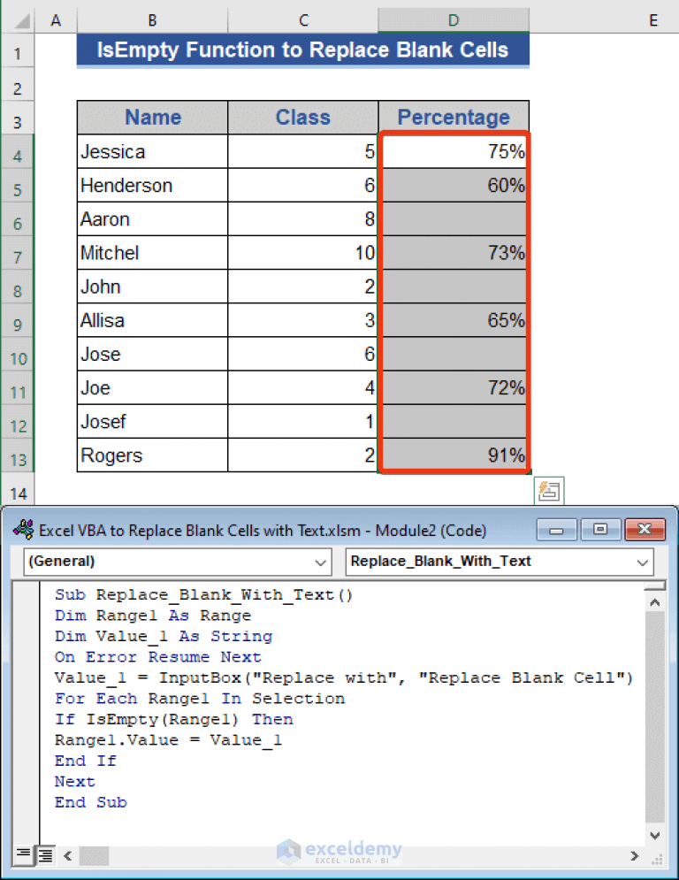679x880 pixels.
Task: Select column B header
Action: point(152,20)
